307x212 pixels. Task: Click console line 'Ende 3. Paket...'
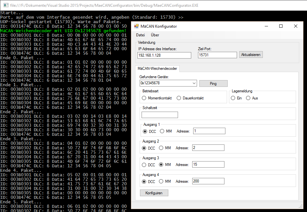click(x=21, y=139)
